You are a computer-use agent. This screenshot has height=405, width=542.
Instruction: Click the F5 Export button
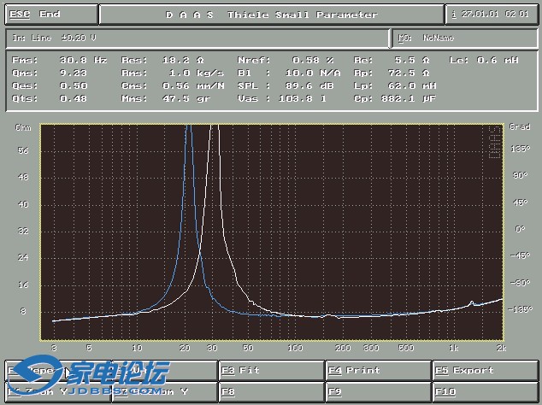pyautogui.click(x=485, y=371)
